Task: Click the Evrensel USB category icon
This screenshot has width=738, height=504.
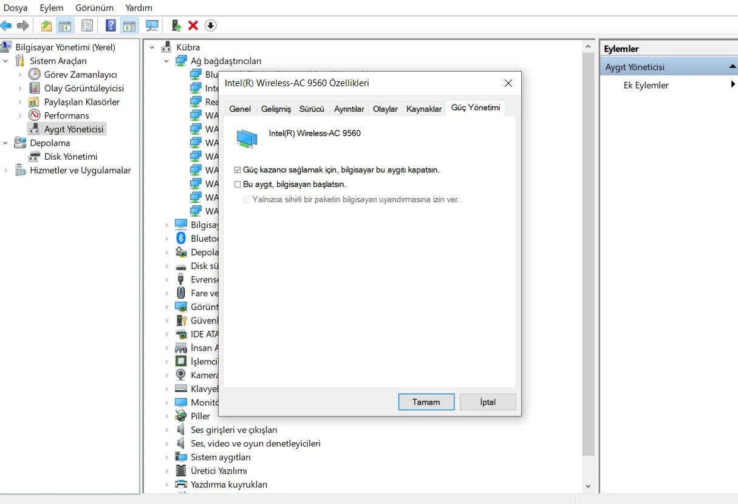Action: pos(181,279)
